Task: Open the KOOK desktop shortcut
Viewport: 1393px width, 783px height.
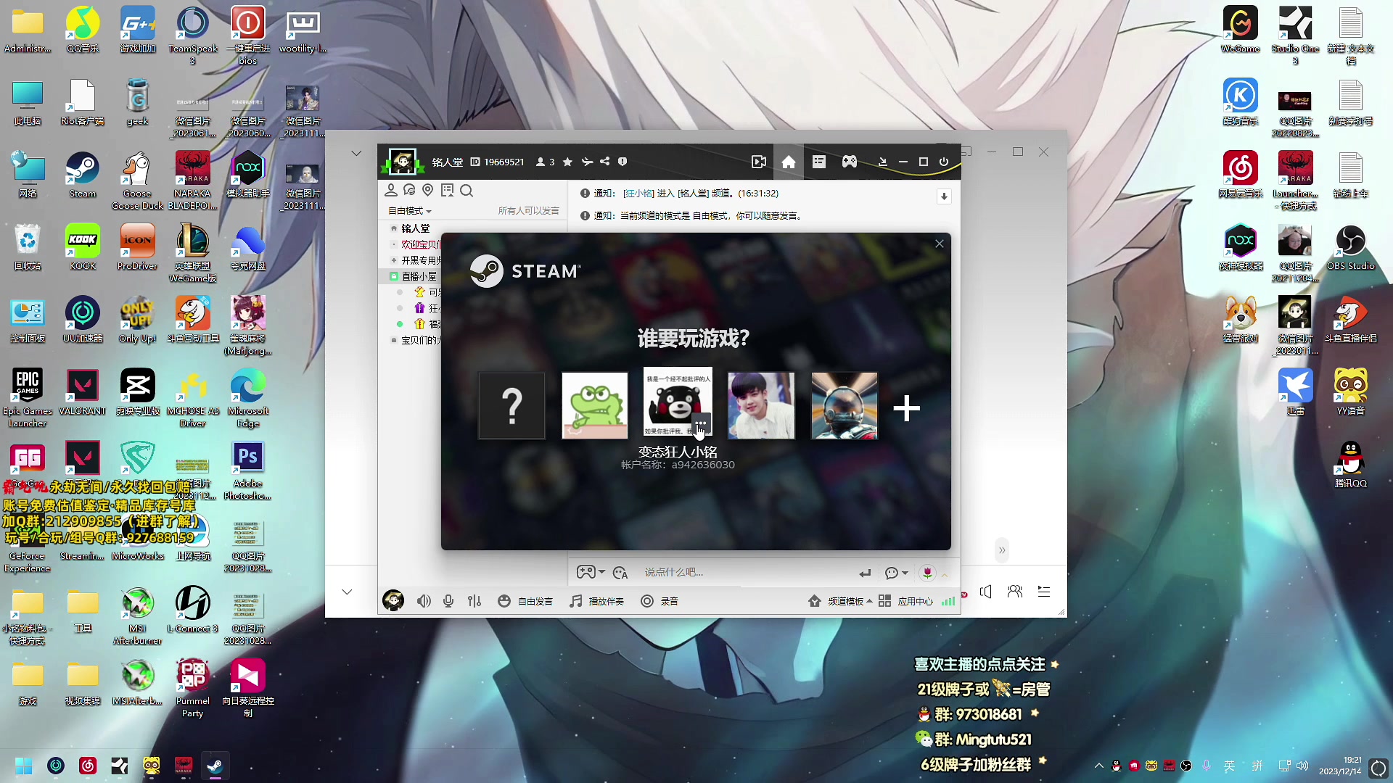Action: [x=83, y=248]
